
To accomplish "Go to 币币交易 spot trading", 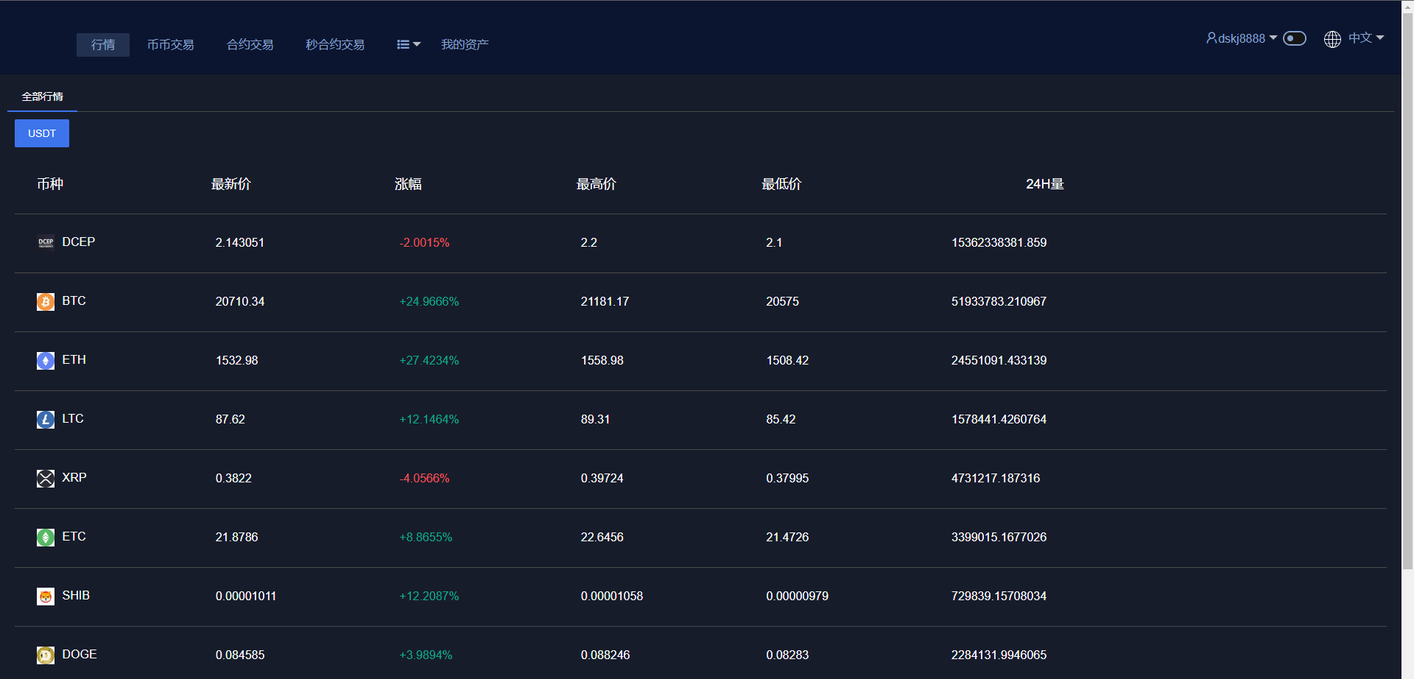I will (170, 45).
